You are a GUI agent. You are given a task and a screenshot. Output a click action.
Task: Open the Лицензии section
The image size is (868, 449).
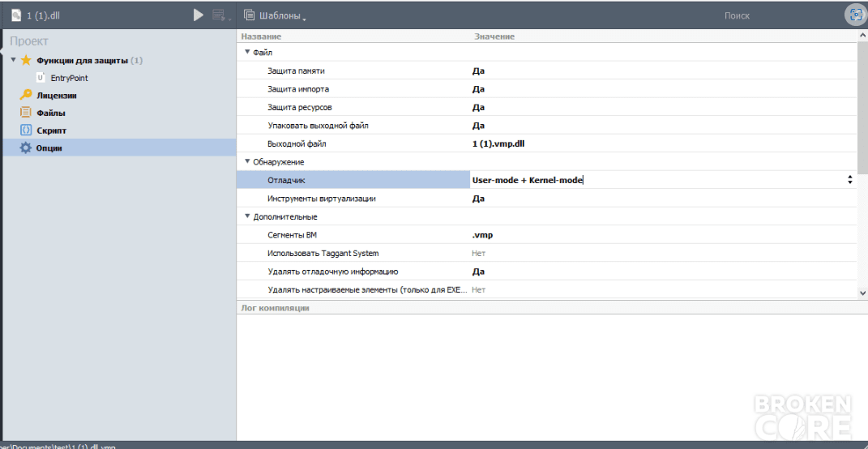[x=57, y=95]
